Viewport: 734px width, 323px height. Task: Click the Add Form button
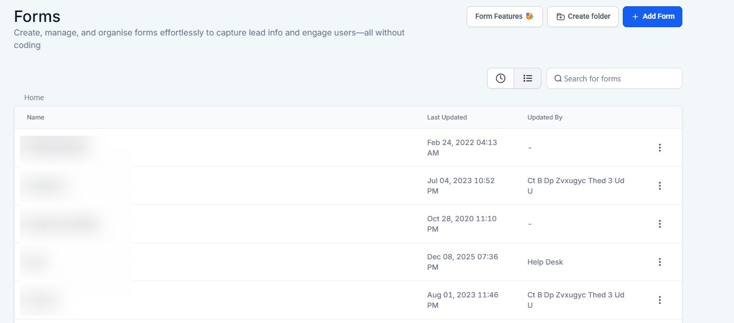tap(652, 17)
